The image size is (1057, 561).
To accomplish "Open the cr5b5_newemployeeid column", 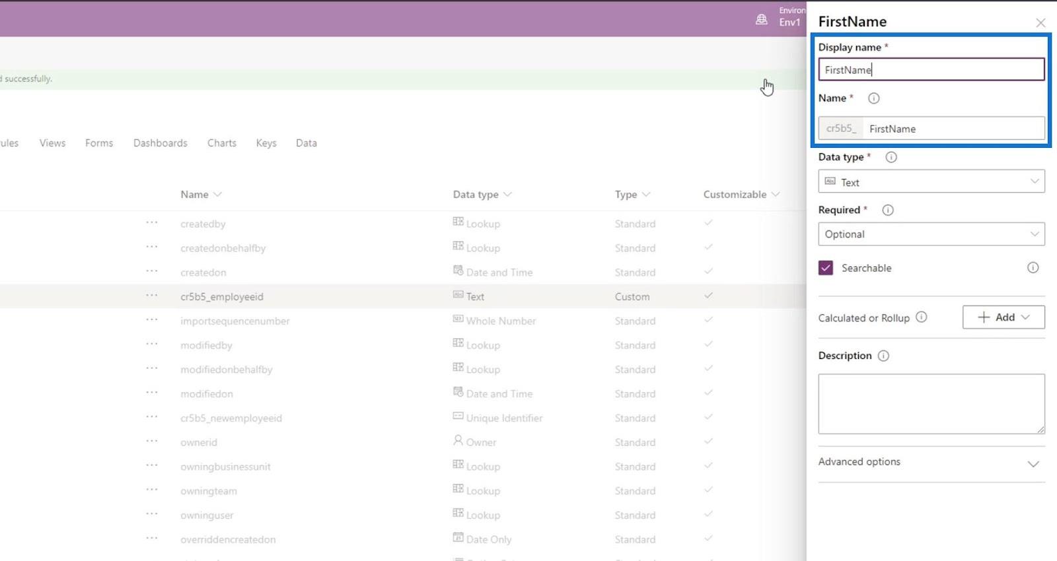I will click(x=231, y=418).
